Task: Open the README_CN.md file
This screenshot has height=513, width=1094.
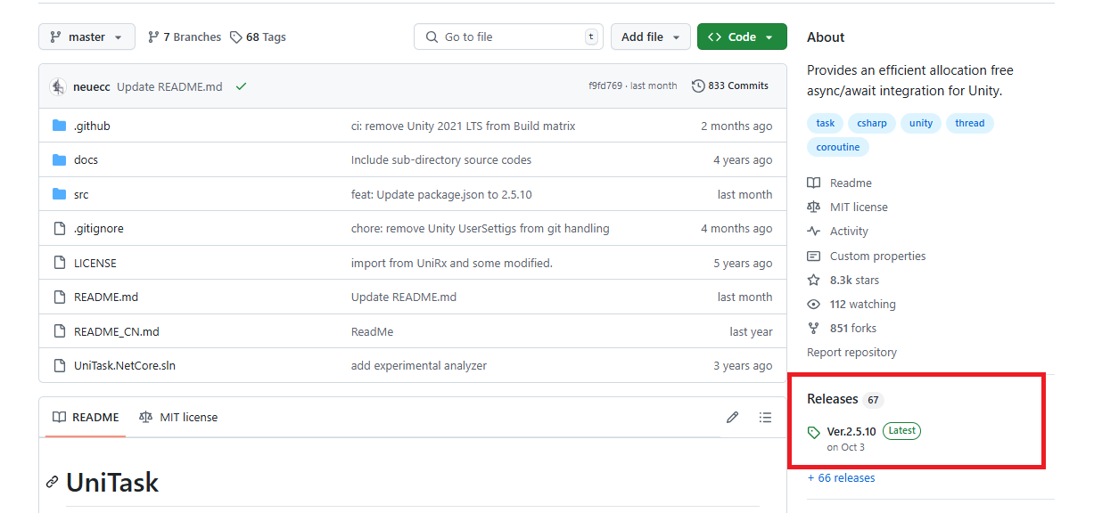Action: (x=117, y=331)
